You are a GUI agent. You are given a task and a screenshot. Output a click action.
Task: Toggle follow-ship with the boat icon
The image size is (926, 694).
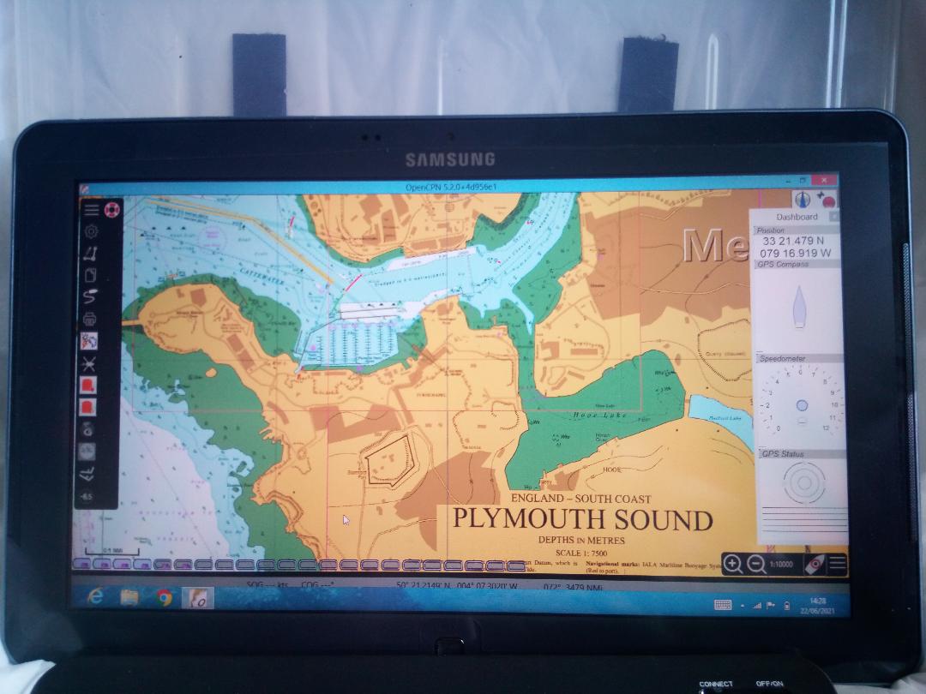pyautogui.click(x=815, y=565)
